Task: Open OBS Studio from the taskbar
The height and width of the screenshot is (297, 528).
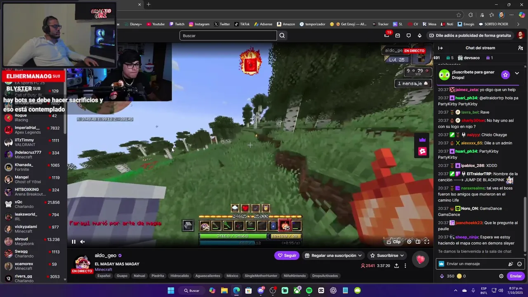Action: [x=273, y=290]
